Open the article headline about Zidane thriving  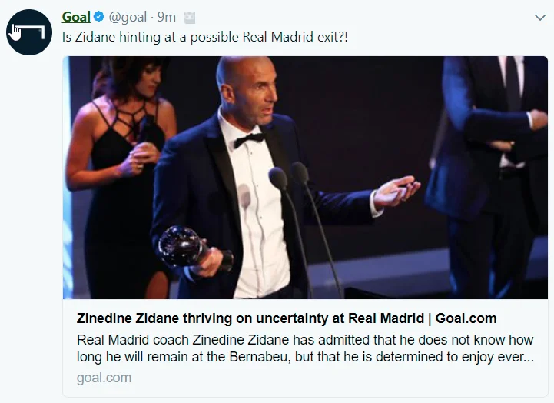pos(287,318)
